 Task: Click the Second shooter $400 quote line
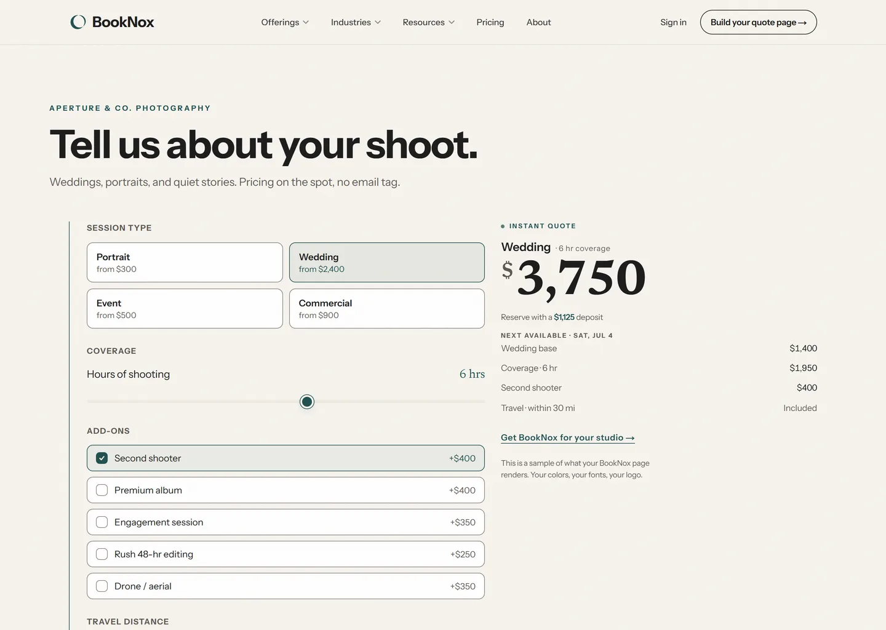coord(659,388)
